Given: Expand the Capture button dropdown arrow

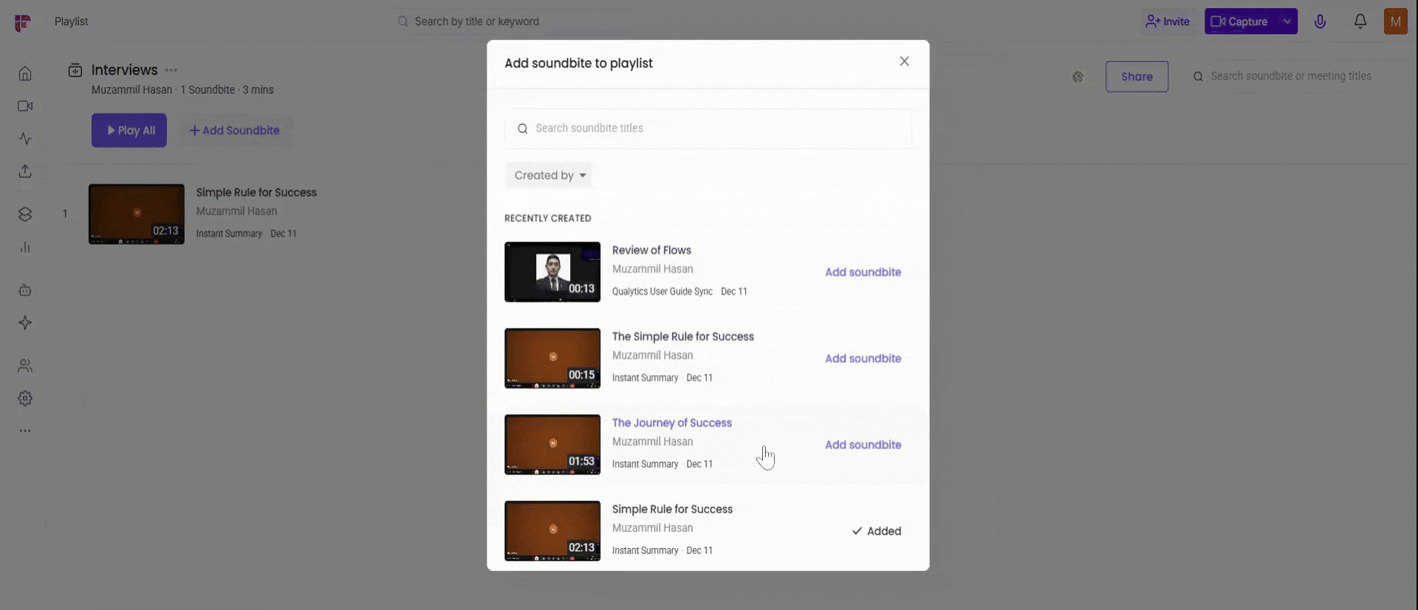Looking at the screenshot, I should coord(1287,21).
